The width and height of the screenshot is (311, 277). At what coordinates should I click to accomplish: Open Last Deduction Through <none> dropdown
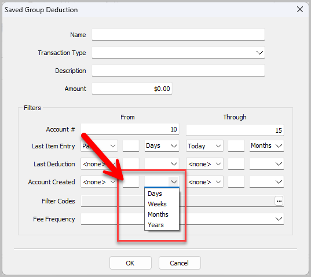coord(204,164)
